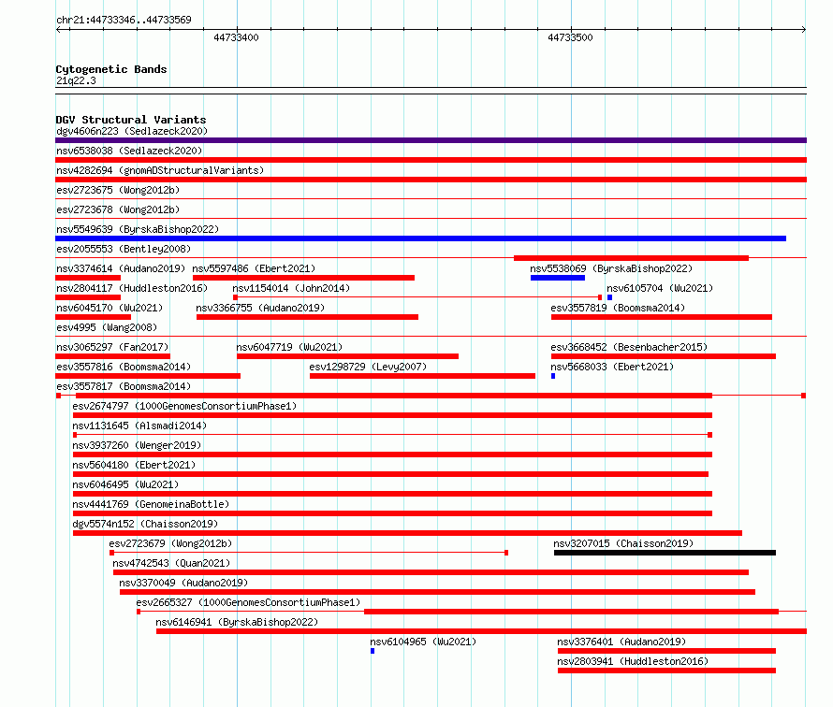Open nsv6146941 (ByrskaBishop2022) variant
This screenshot has width=833, height=707.
point(237,622)
